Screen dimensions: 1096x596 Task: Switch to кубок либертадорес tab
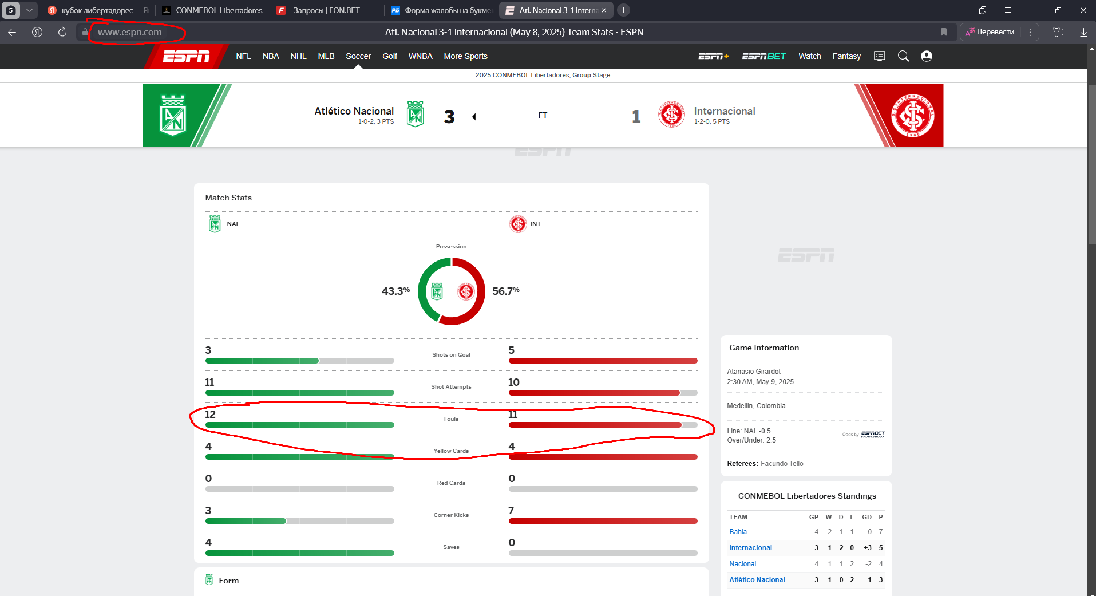[x=98, y=10]
